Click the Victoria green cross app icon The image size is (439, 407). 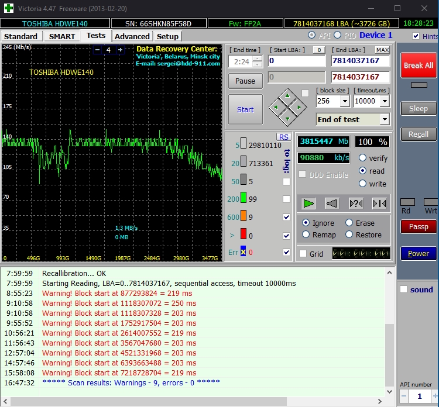pyautogui.click(x=8, y=8)
